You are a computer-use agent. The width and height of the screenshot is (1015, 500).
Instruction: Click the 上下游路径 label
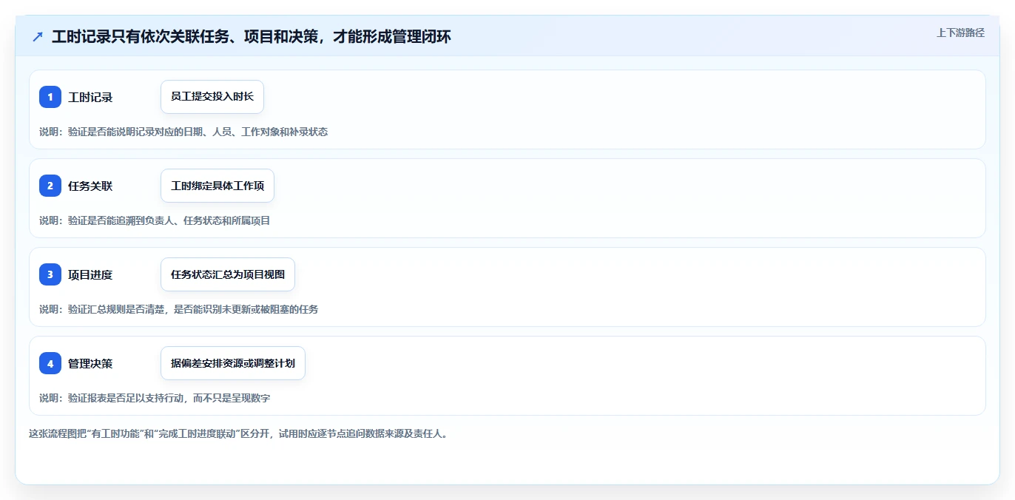click(x=960, y=33)
